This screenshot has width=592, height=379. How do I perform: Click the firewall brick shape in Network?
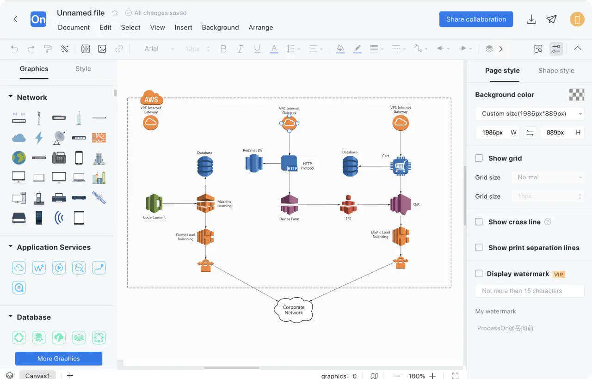99,138
